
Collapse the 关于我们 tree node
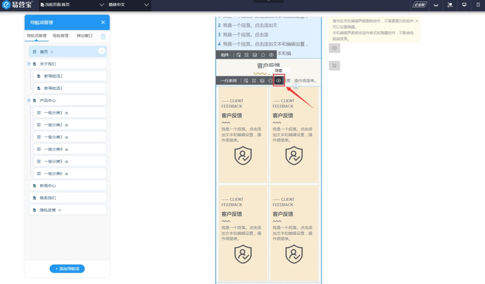tap(29, 64)
